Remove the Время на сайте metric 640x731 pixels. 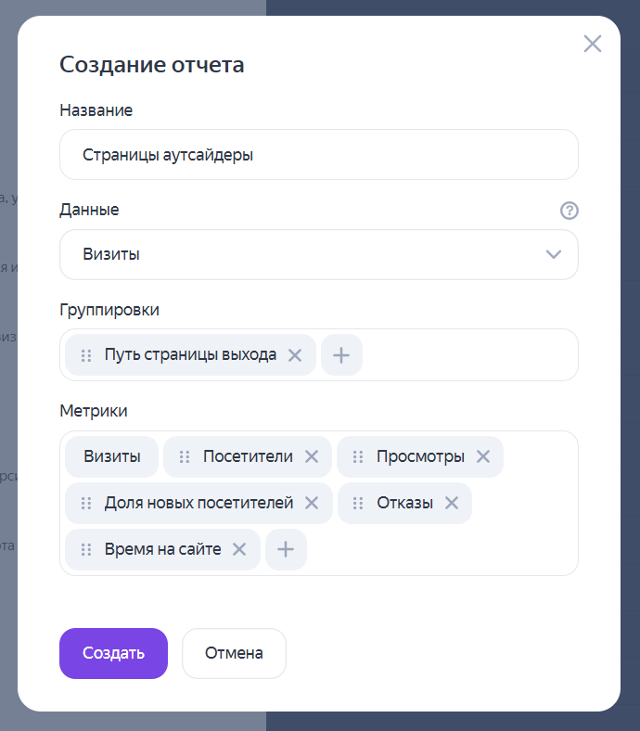(x=239, y=549)
